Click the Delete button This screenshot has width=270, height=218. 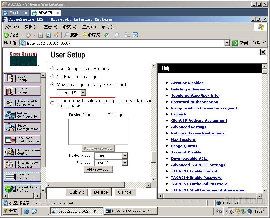[x=101, y=192]
